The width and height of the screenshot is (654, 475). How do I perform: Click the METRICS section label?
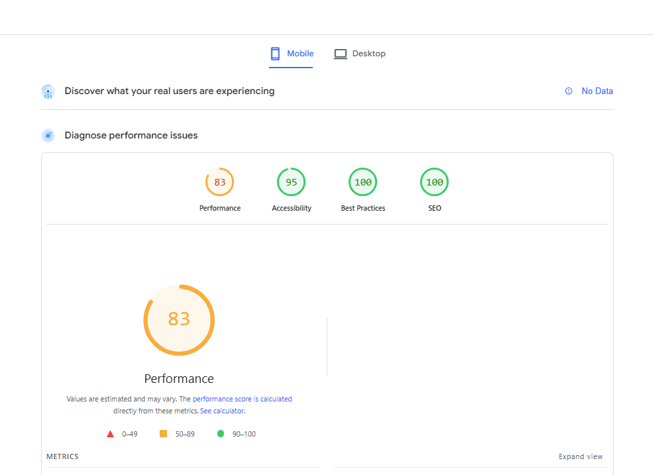[62, 456]
